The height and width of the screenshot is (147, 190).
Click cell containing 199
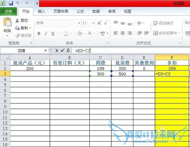tap(100, 69)
